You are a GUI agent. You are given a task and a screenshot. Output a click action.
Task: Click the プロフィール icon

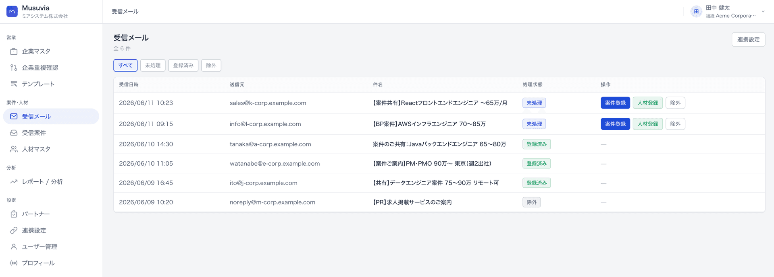click(14, 263)
